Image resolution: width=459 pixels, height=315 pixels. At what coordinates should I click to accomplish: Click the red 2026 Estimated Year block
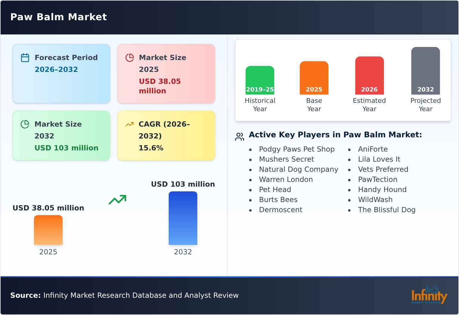[x=369, y=75]
